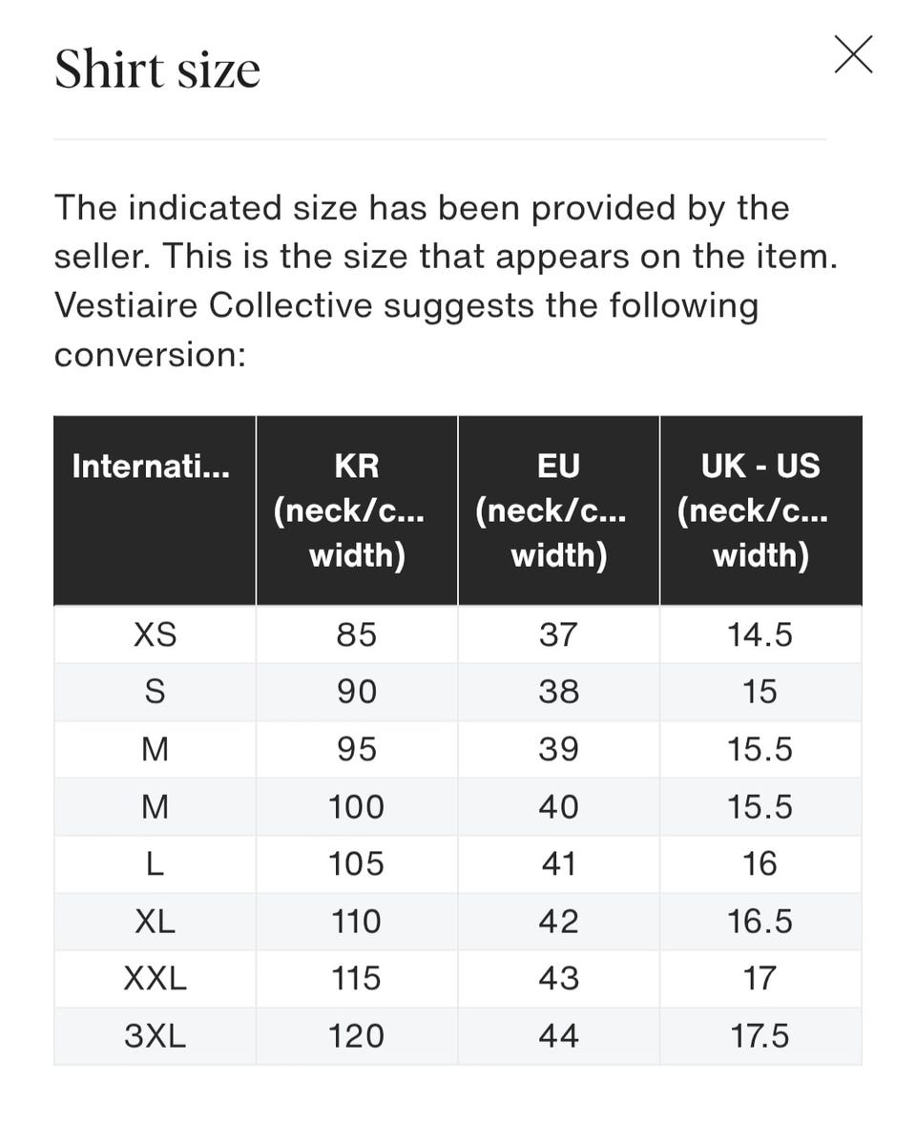The width and height of the screenshot is (916, 1123).
Task: Select the KR value 100 cell
Action: click(x=356, y=806)
